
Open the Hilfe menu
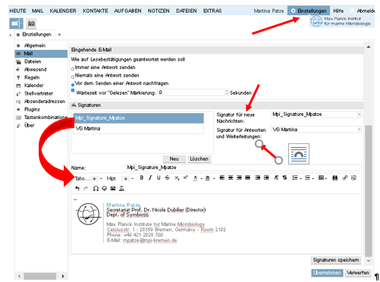pos(338,11)
